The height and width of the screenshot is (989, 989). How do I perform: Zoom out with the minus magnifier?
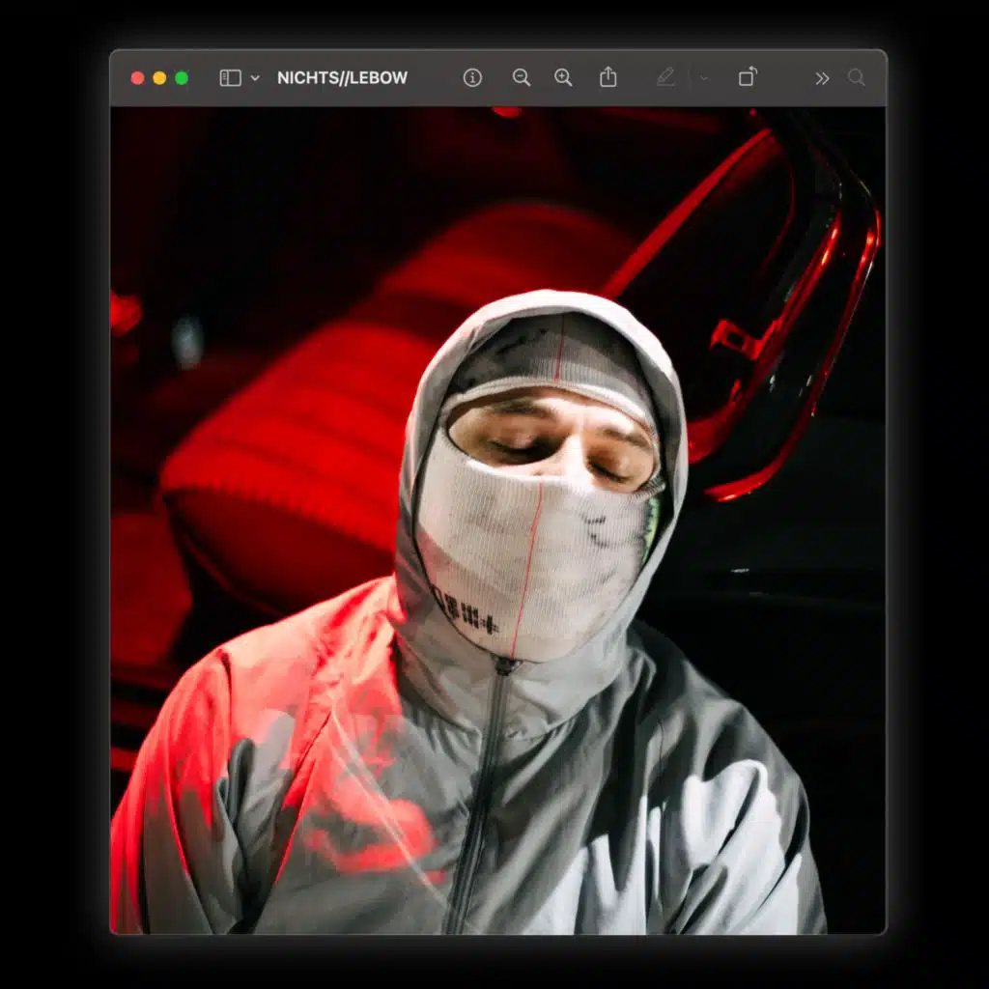[522, 78]
